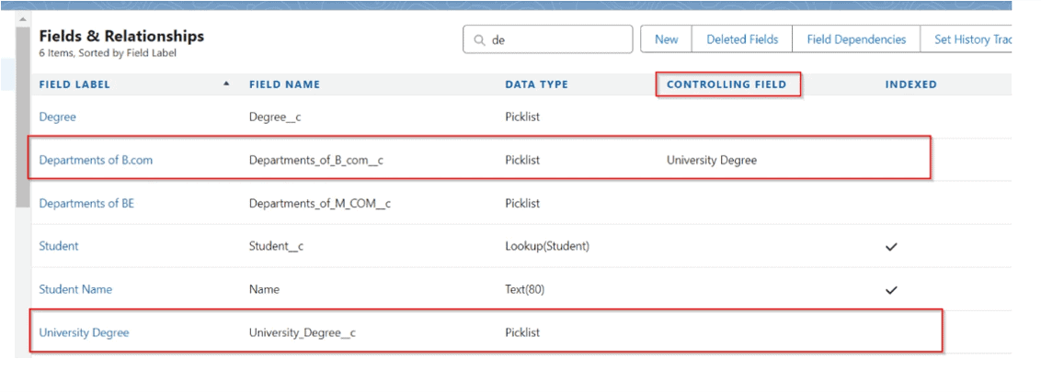The width and height of the screenshot is (1041, 392).
Task: Click the scrollbar up arrow
Action: coord(23,20)
